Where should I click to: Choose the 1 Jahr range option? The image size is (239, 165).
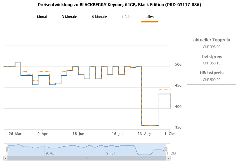[127, 17]
